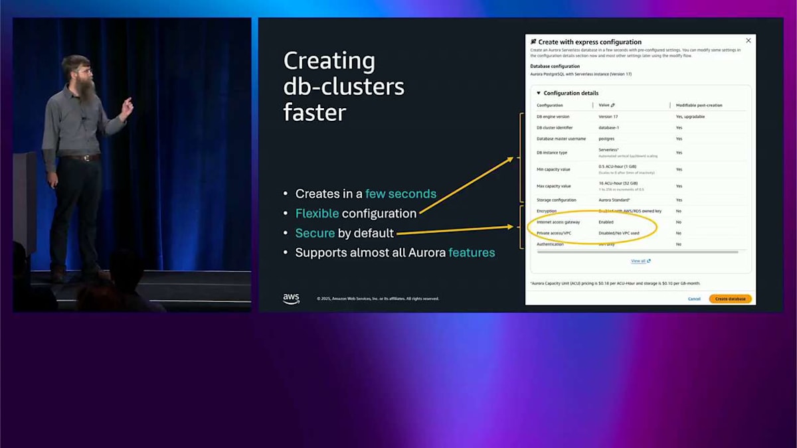The width and height of the screenshot is (797, 448).
Task: Select the Storage configuration label
Action: pos(557,200)
